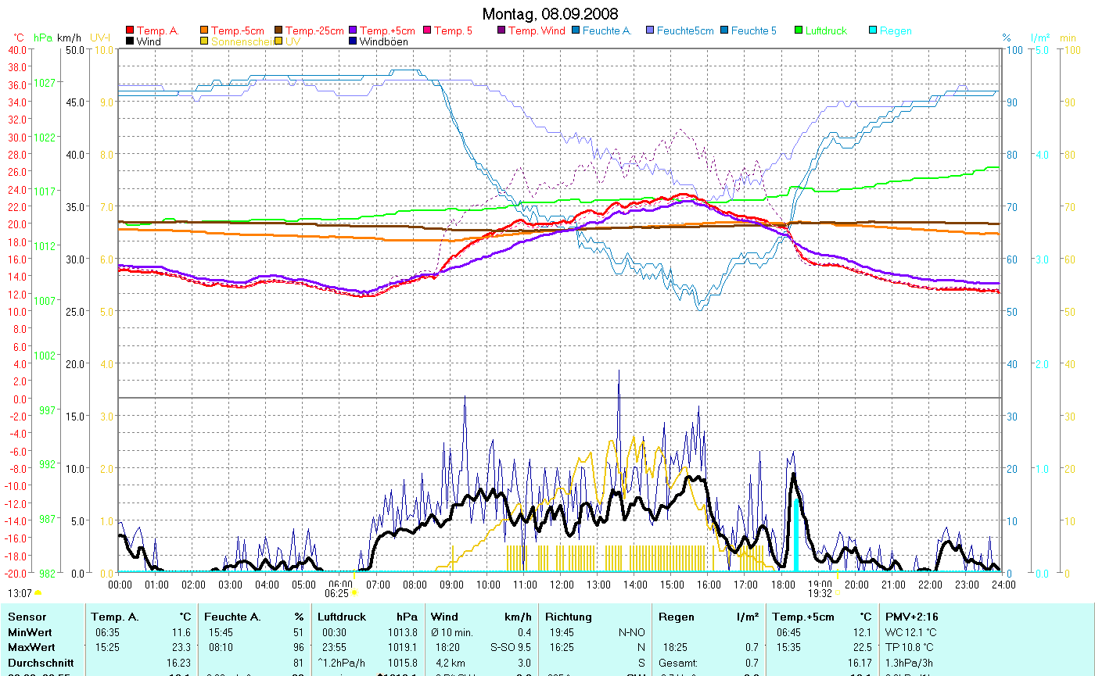Screen dimensions: 1095x676
Task: Click the 19:32 sunset time label
Action: [x=820, y=593]
